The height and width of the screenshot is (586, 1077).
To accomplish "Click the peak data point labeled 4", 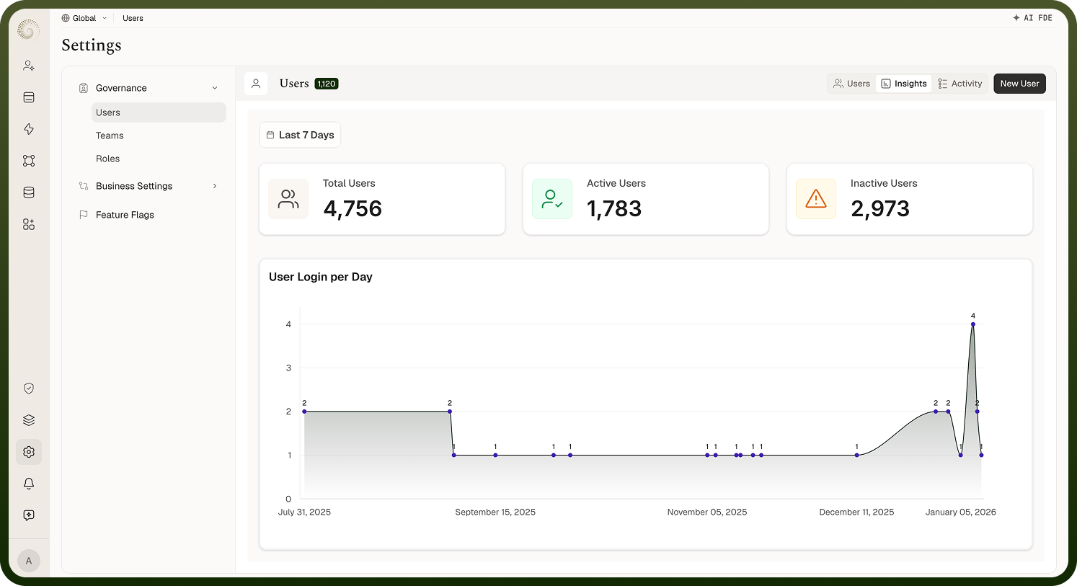I will coord(973,324).
